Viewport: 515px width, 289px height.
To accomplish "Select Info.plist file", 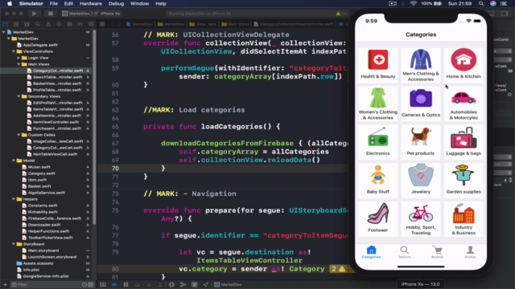I will point(31,270).
